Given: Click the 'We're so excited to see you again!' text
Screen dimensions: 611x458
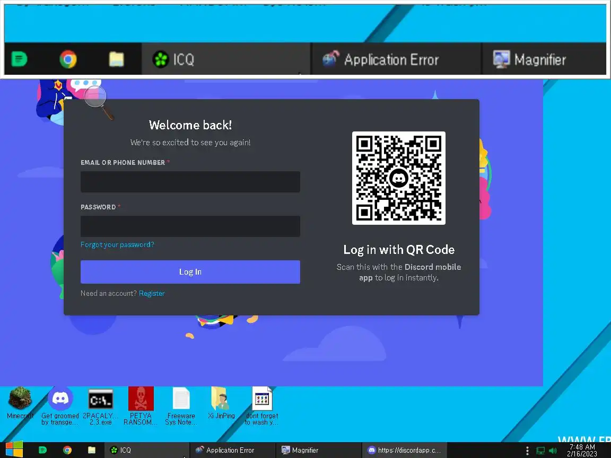Looking at the screenshot, I should click(x=190, y=143).
